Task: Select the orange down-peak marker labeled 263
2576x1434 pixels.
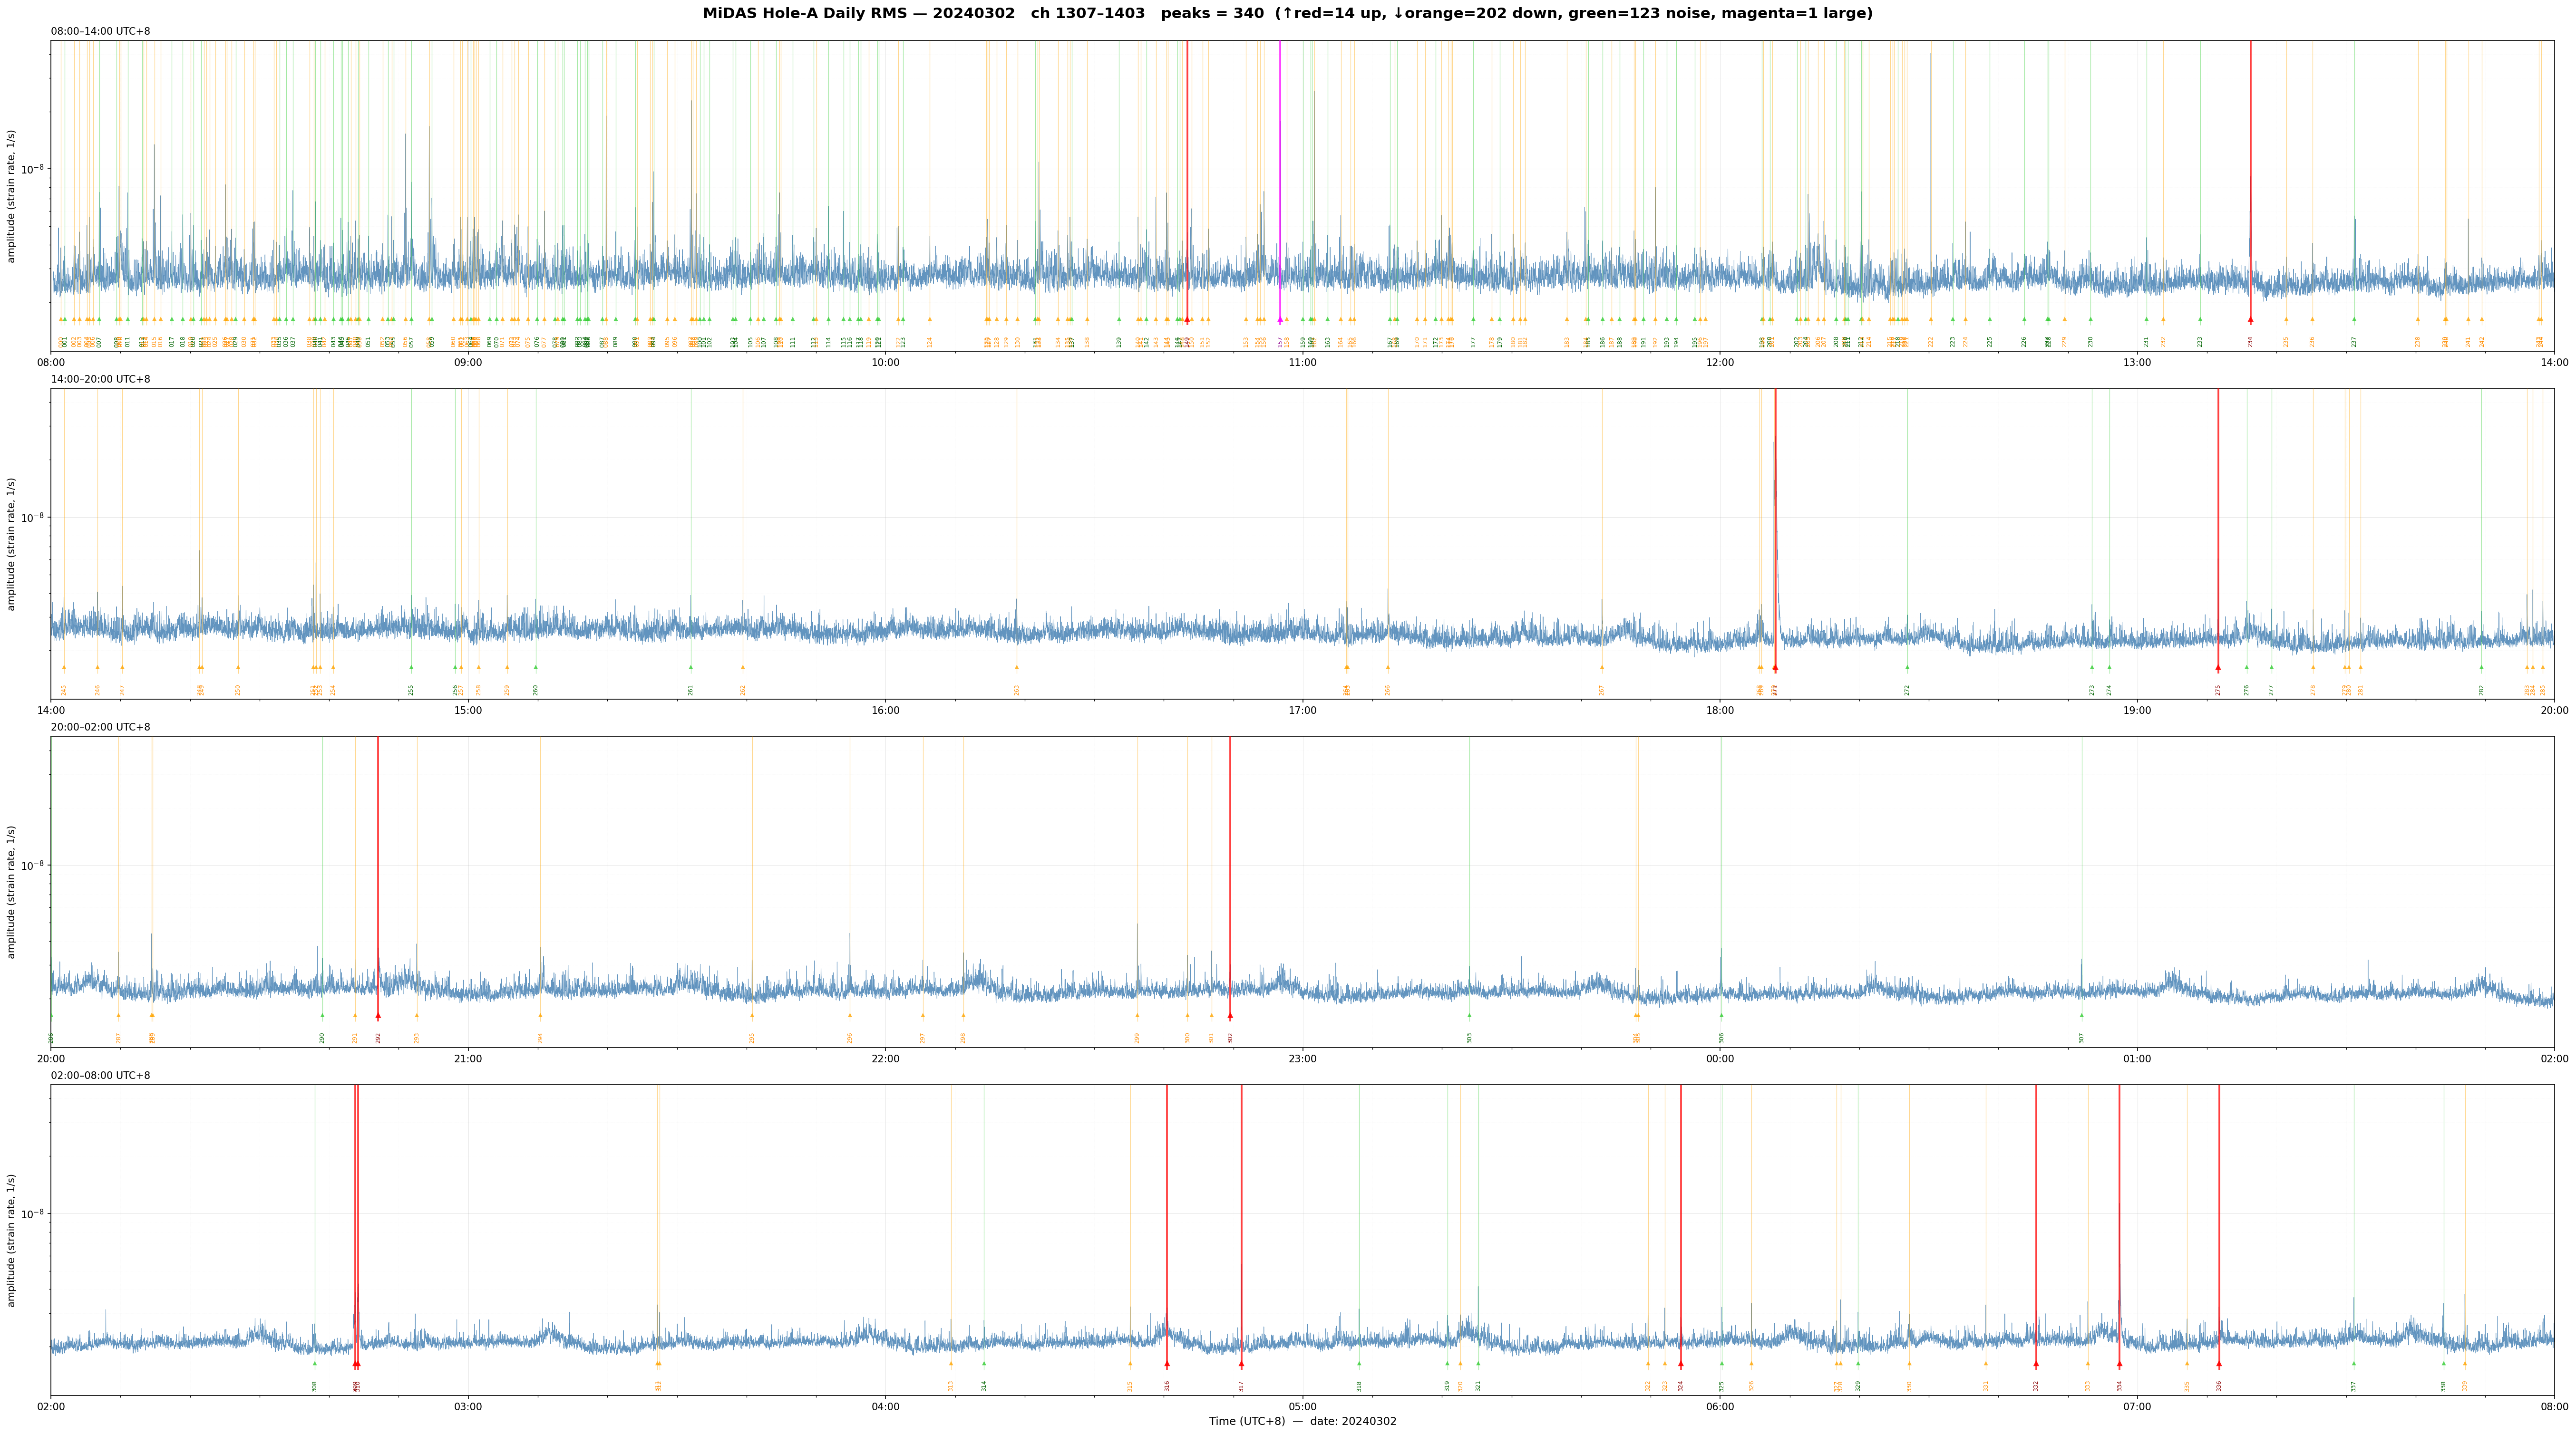Action: 1017,667
